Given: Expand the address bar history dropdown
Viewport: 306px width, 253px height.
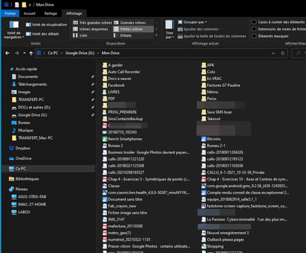Looking at the screenshot, I should (273, 53).
